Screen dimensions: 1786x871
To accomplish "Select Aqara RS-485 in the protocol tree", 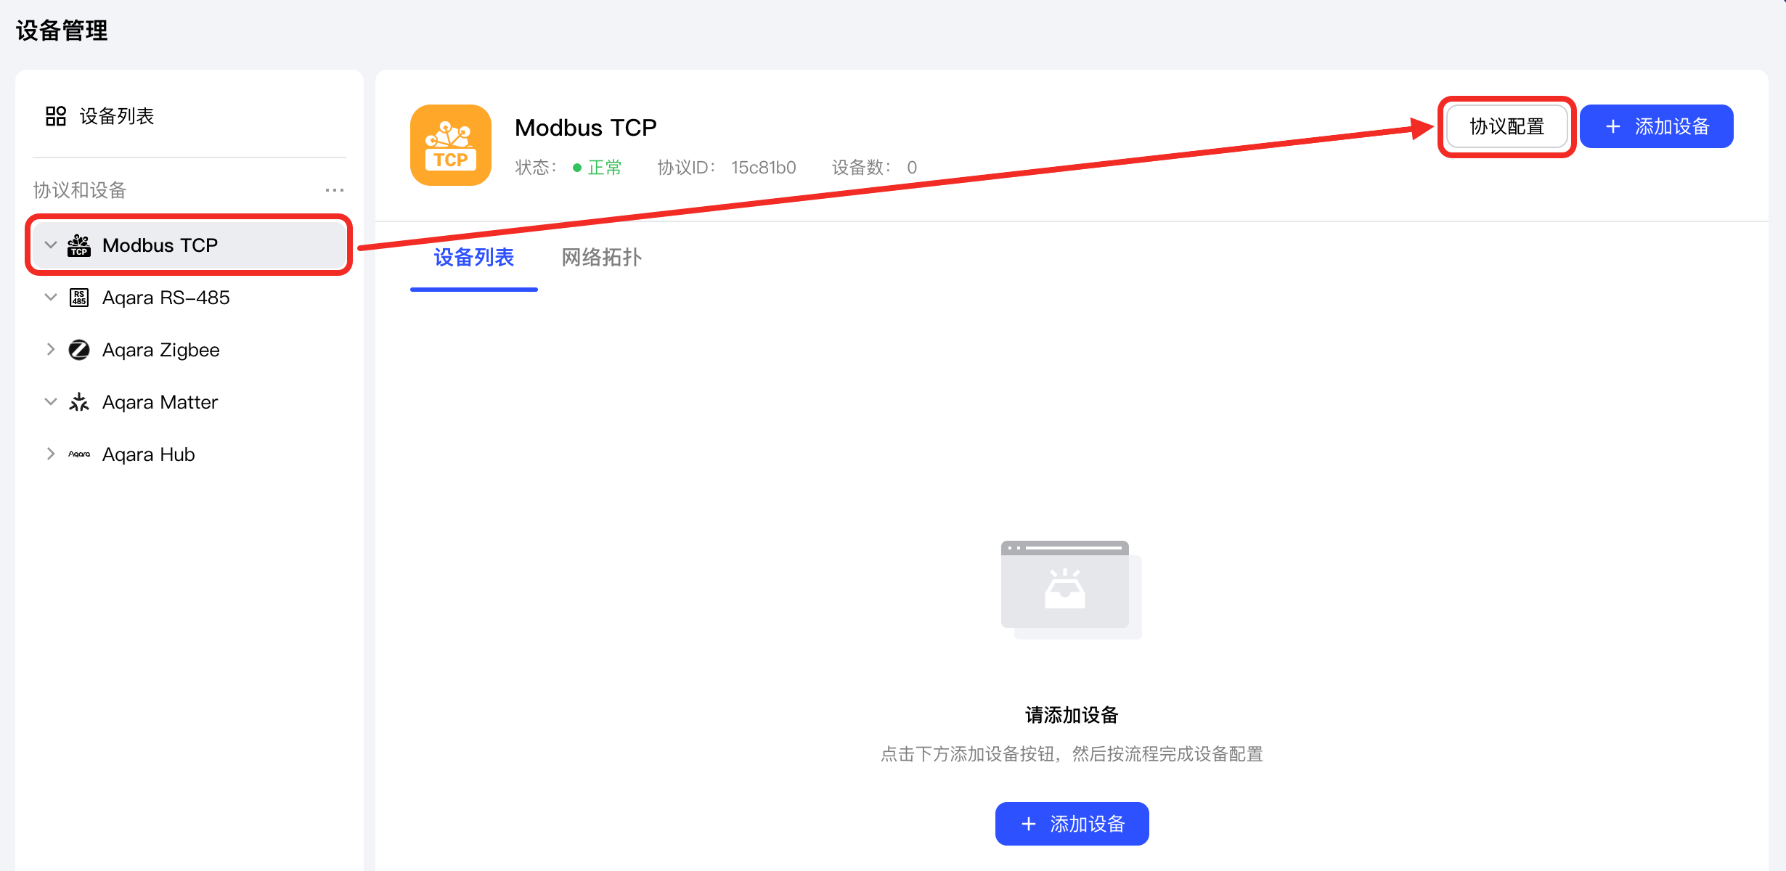I will pyautogui.click(x=189, y=298).
